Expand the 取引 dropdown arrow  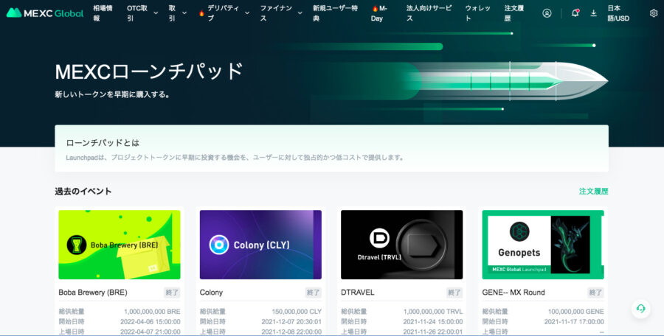(184, 13)
